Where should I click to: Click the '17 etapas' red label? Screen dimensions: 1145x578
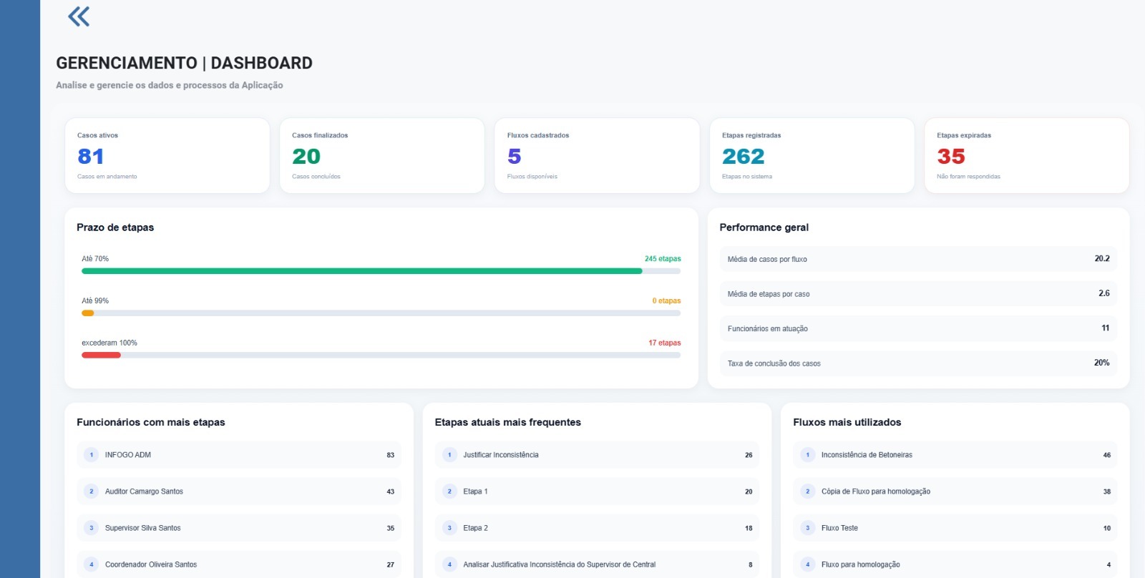pyautogui.click(x=665, y=343)
